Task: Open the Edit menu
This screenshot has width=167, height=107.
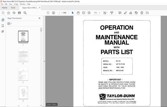Action: point(6,4)
